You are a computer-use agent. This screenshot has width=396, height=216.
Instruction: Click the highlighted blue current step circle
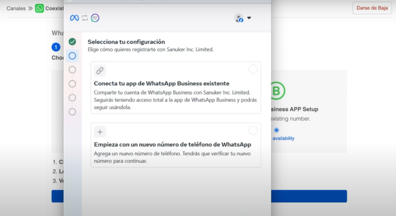tap(72, 56)
